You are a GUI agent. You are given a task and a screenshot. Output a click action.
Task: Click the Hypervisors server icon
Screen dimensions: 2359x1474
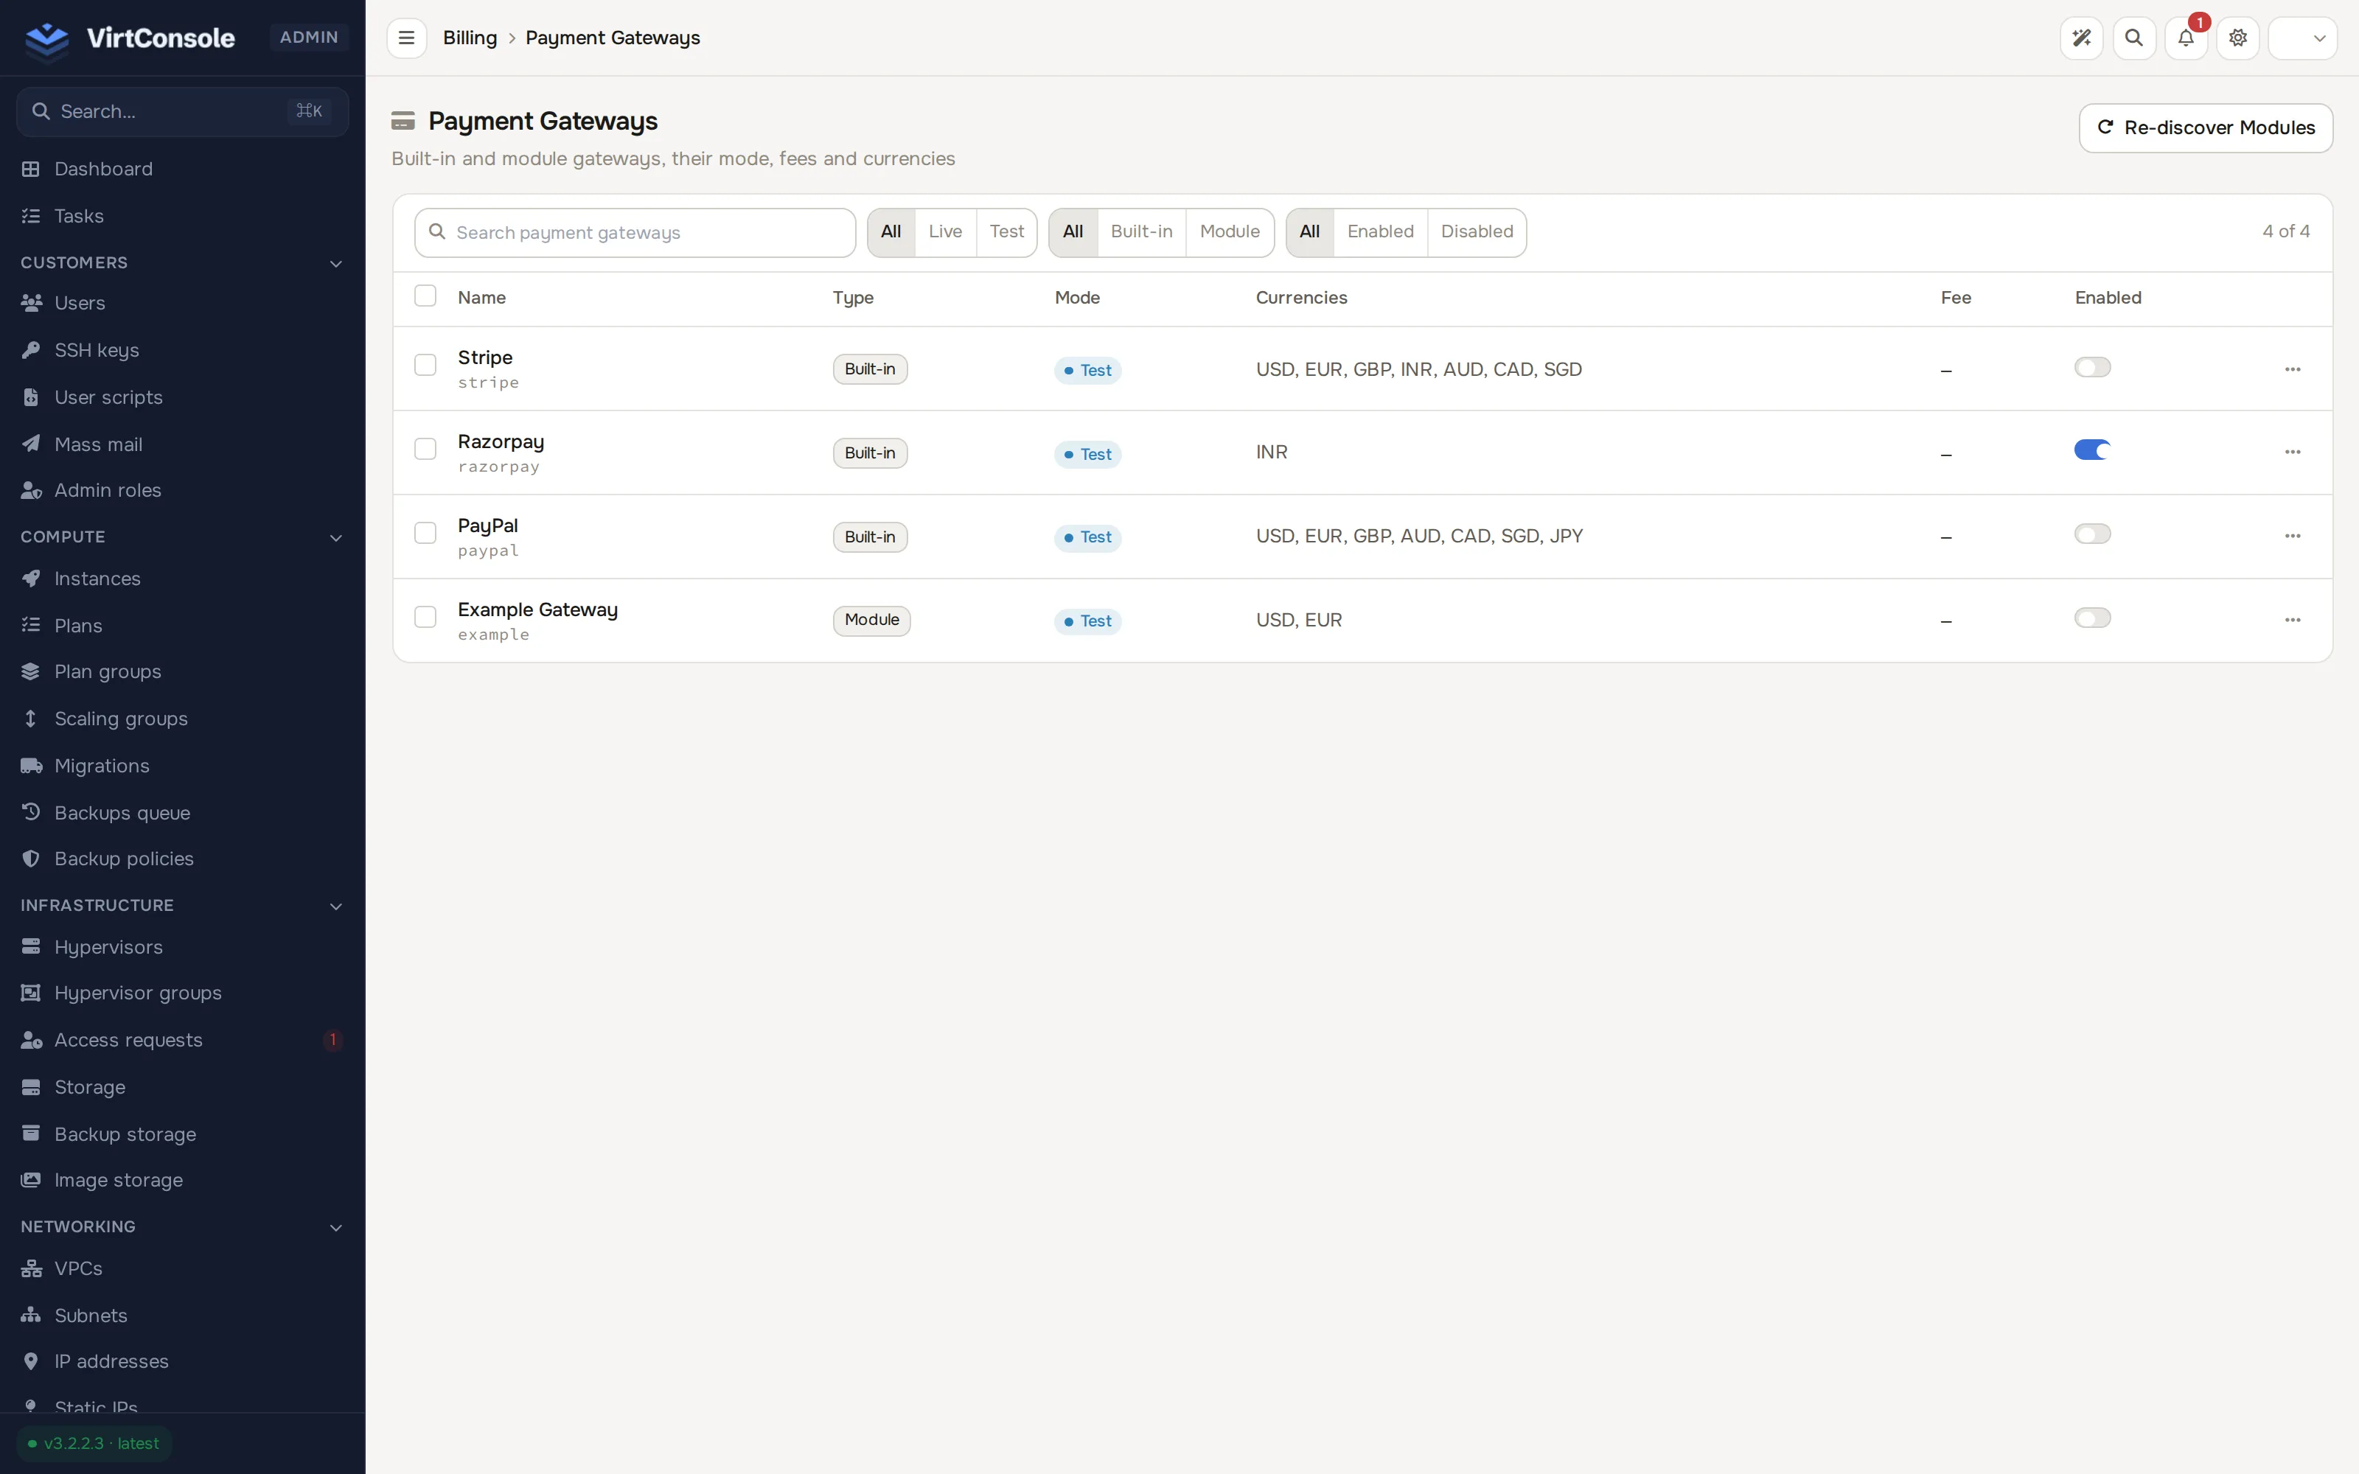coord(31,946)
